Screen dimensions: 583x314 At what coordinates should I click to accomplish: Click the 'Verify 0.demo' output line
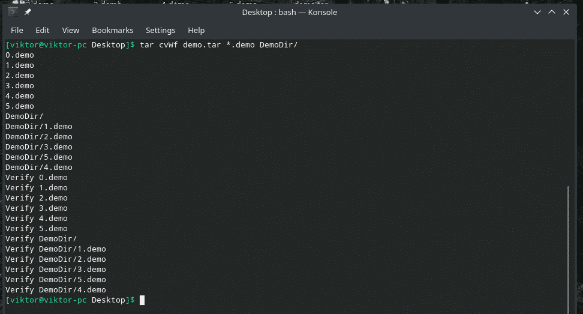36,178
